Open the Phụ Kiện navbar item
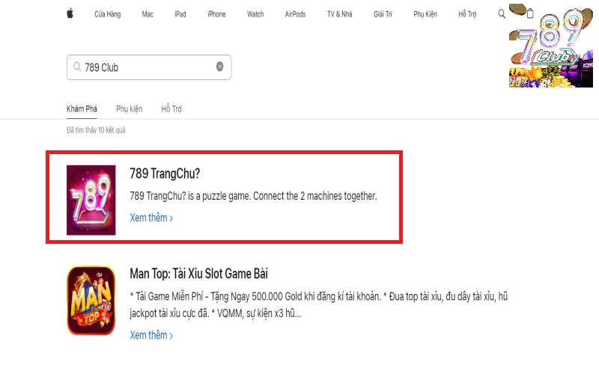 coord(425,14)
